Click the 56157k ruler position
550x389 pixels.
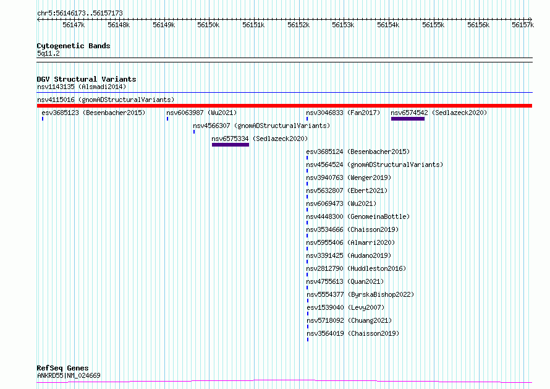(x=523, y=25)
